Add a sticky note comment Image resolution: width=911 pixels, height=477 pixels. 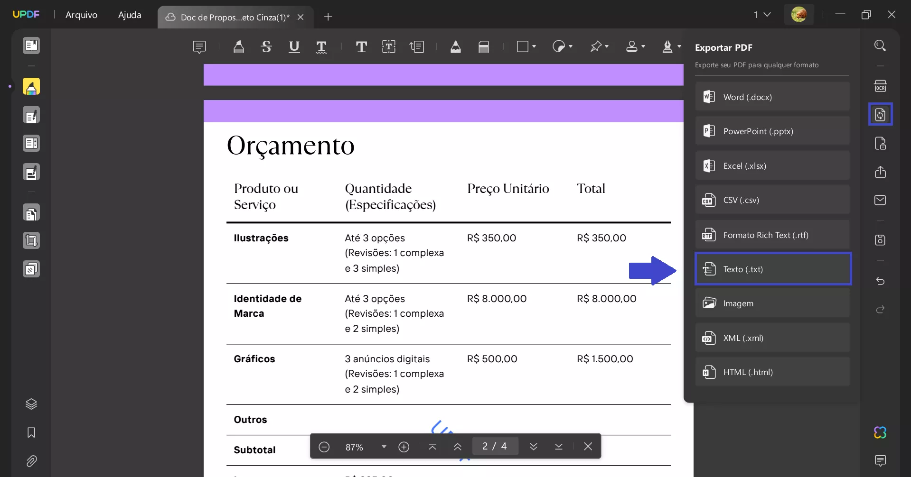(x=200, y=47)
